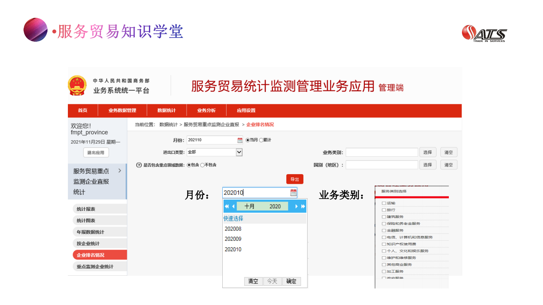This screenshot has width=543, height=305.
Task: Select 按企业统计 in the sidebar
Action: click(100, 243)
